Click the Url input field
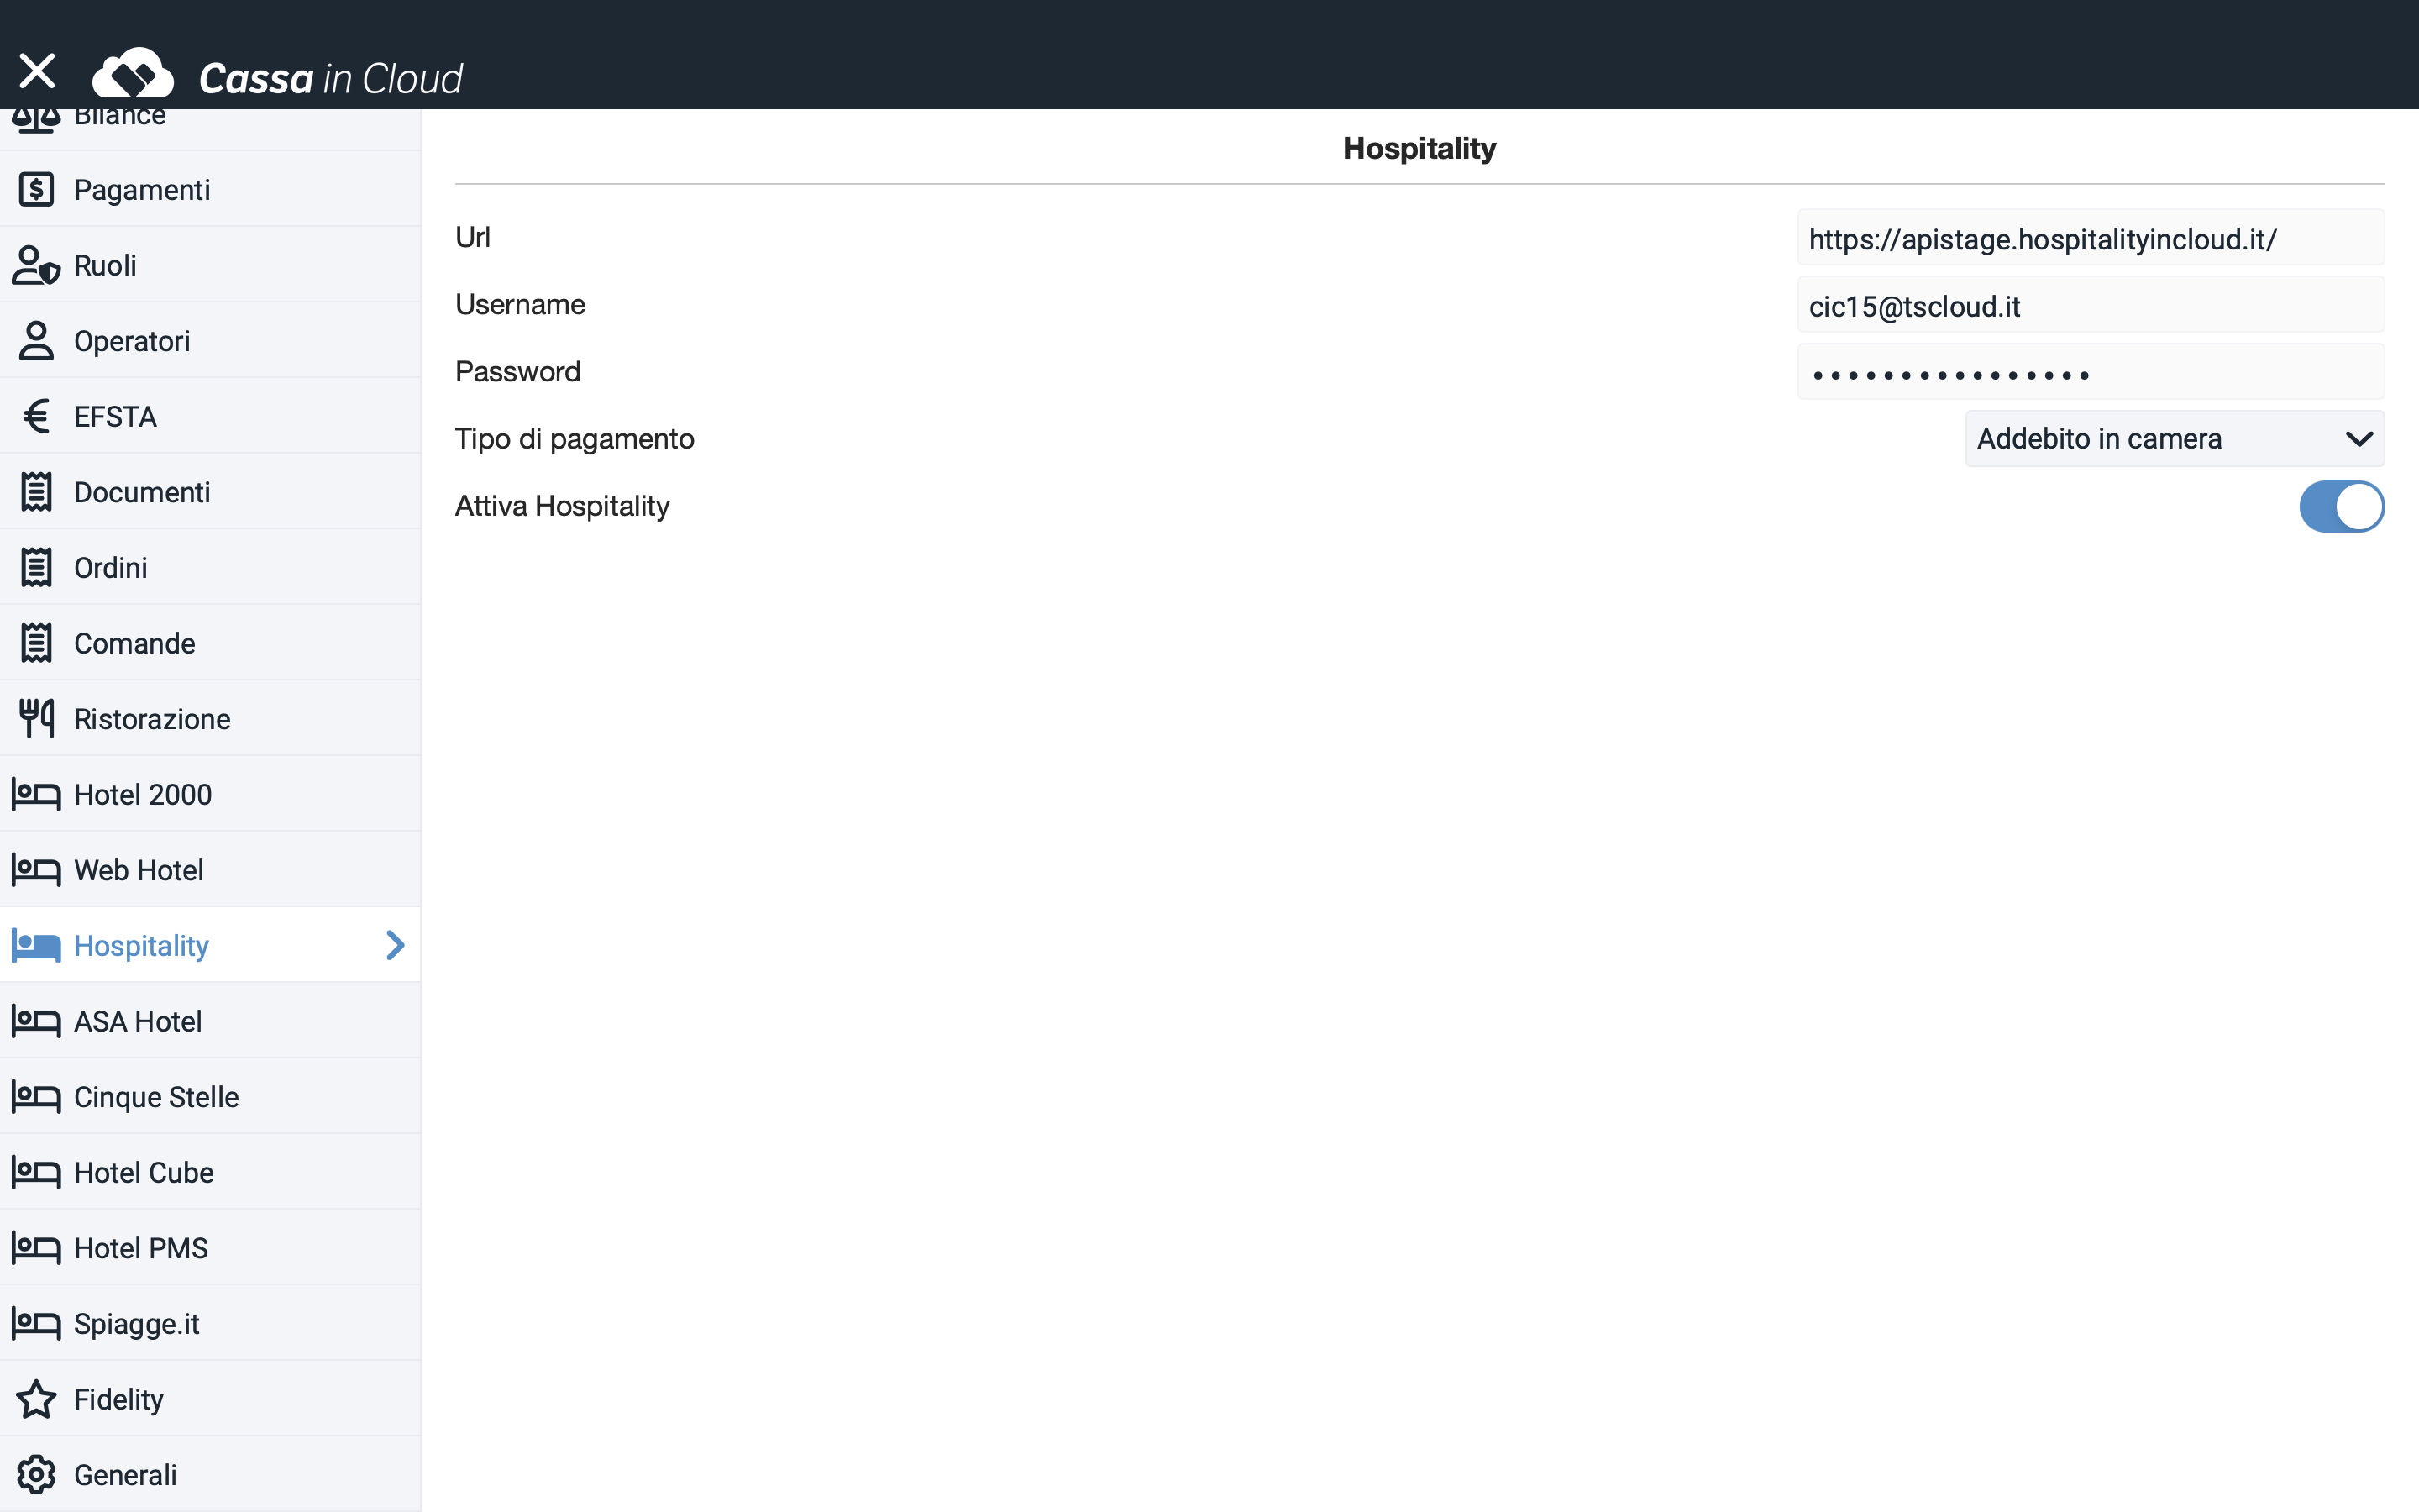 tap(2090, 238)
